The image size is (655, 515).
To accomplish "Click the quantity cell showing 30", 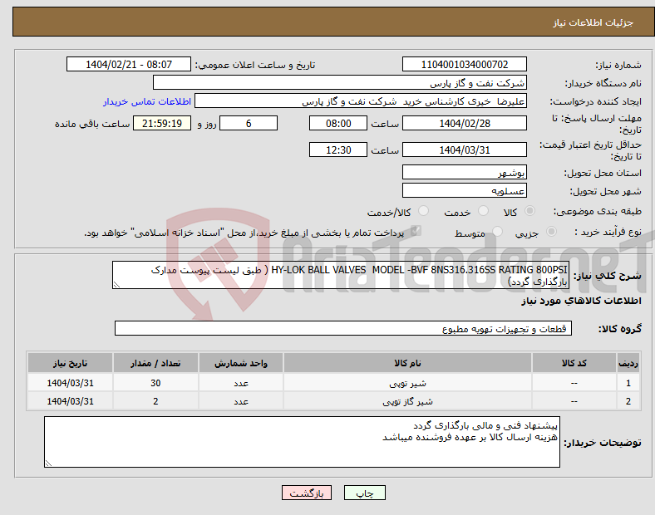I will (155, 383).
